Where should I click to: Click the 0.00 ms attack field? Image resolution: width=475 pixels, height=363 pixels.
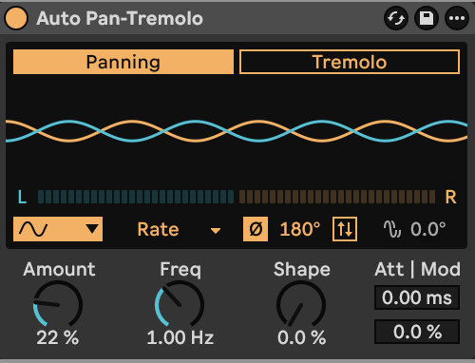coord(417,297)
